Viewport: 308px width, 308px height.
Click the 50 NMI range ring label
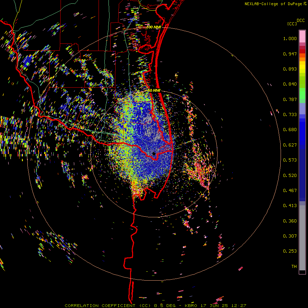click(154, 90)
